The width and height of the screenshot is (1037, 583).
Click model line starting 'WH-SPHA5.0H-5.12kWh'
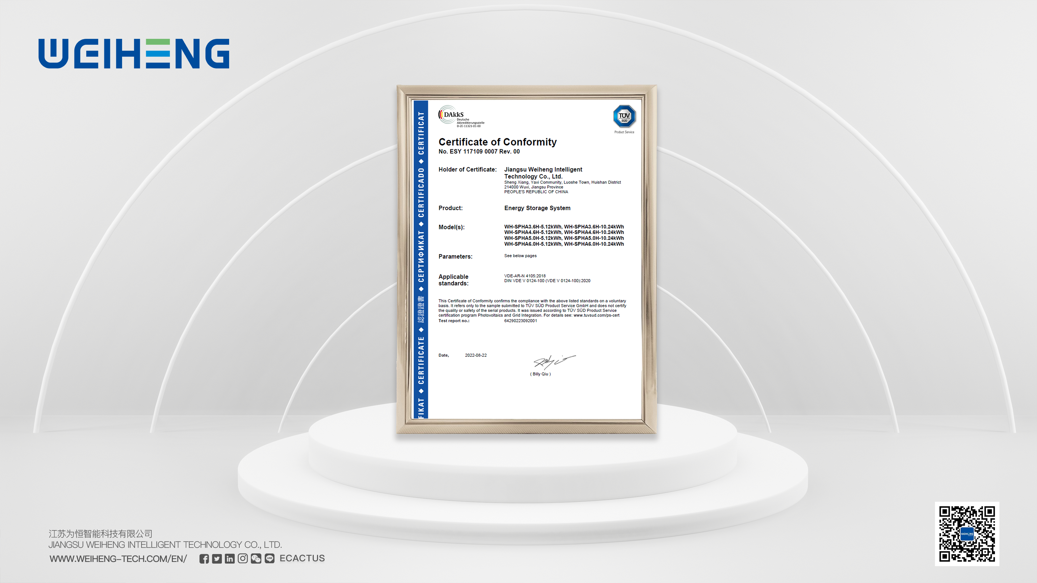[x=564, y=238]
